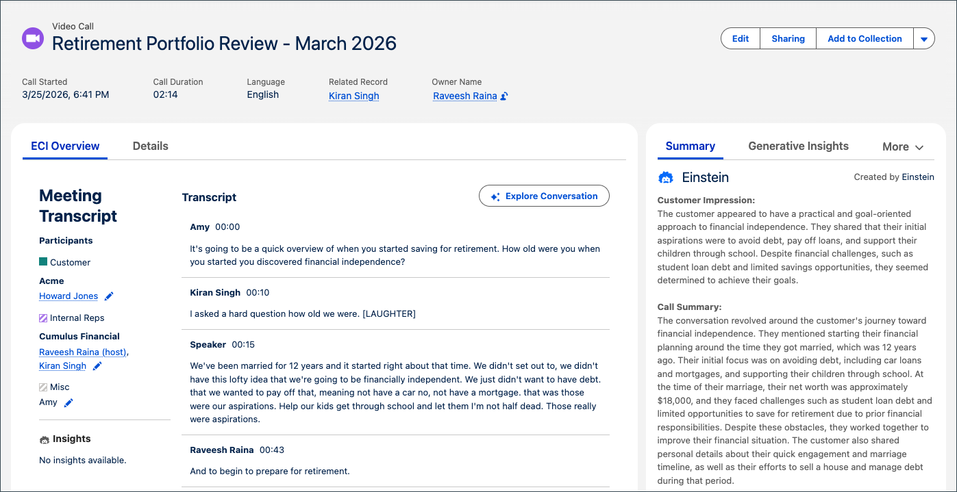Click the Edit button in the header
This screenshot has width=957, height=492.
740,38
